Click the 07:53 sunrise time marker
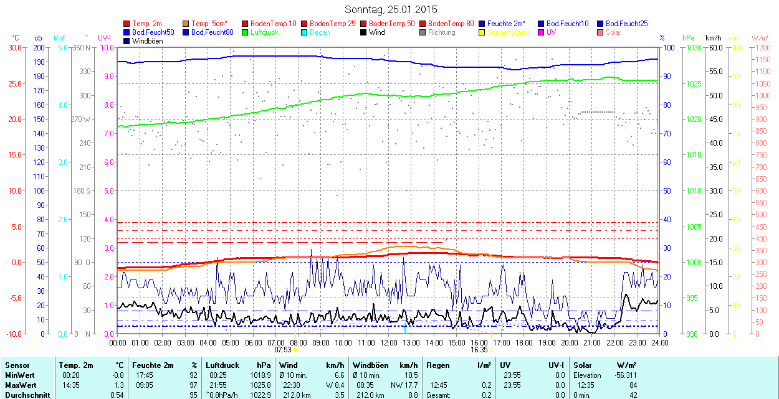 pyautogui.click(x=284, y=350)
